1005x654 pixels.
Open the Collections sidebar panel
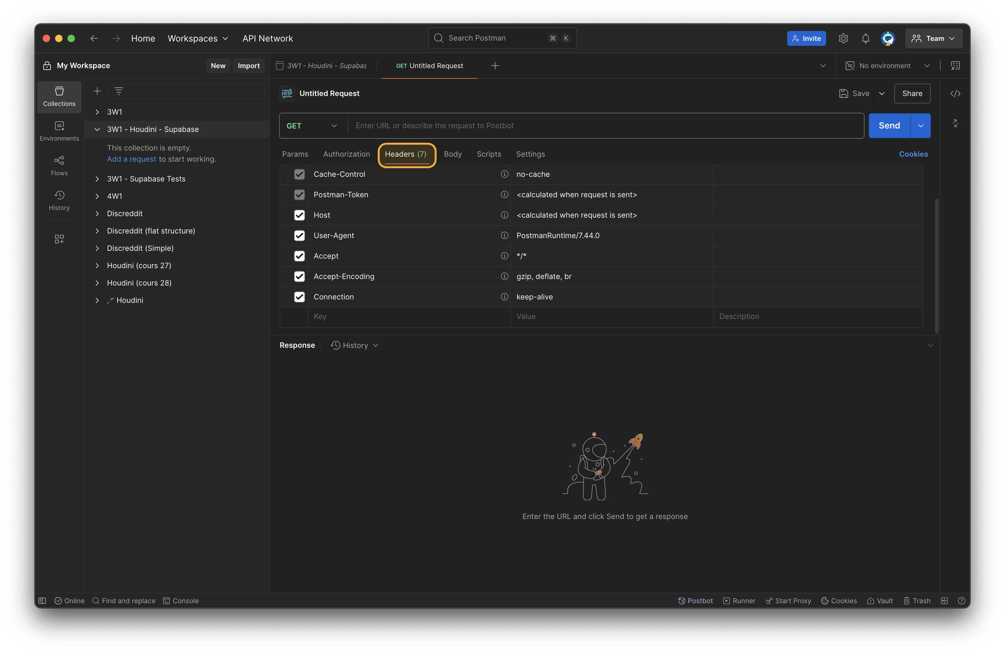coord(59,97)
